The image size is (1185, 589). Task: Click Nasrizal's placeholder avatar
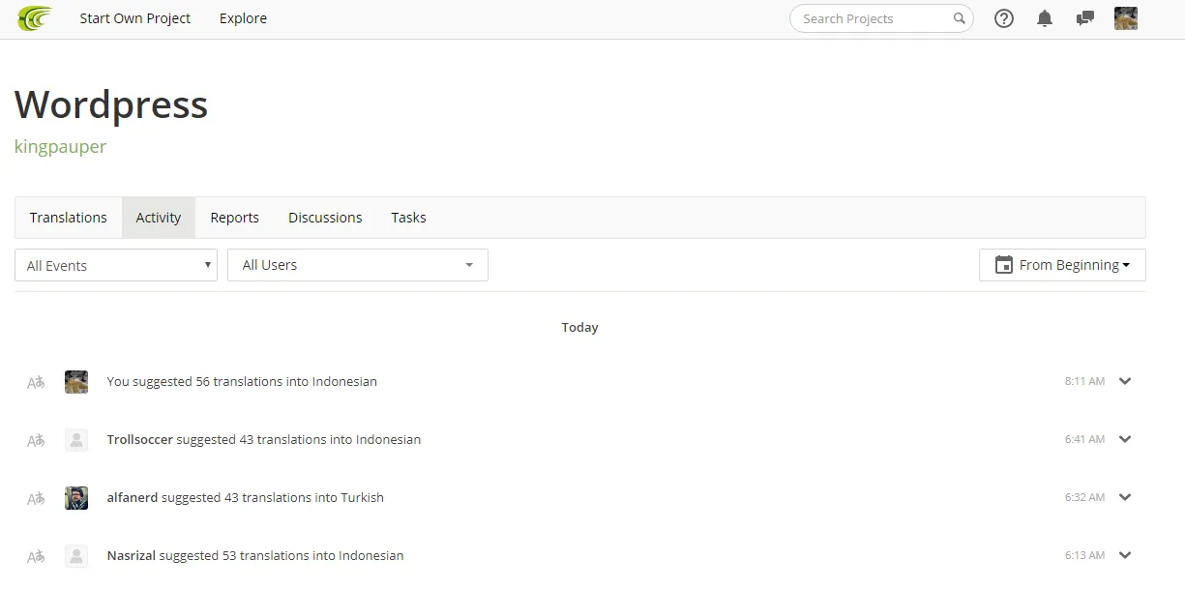click(76, 555)
